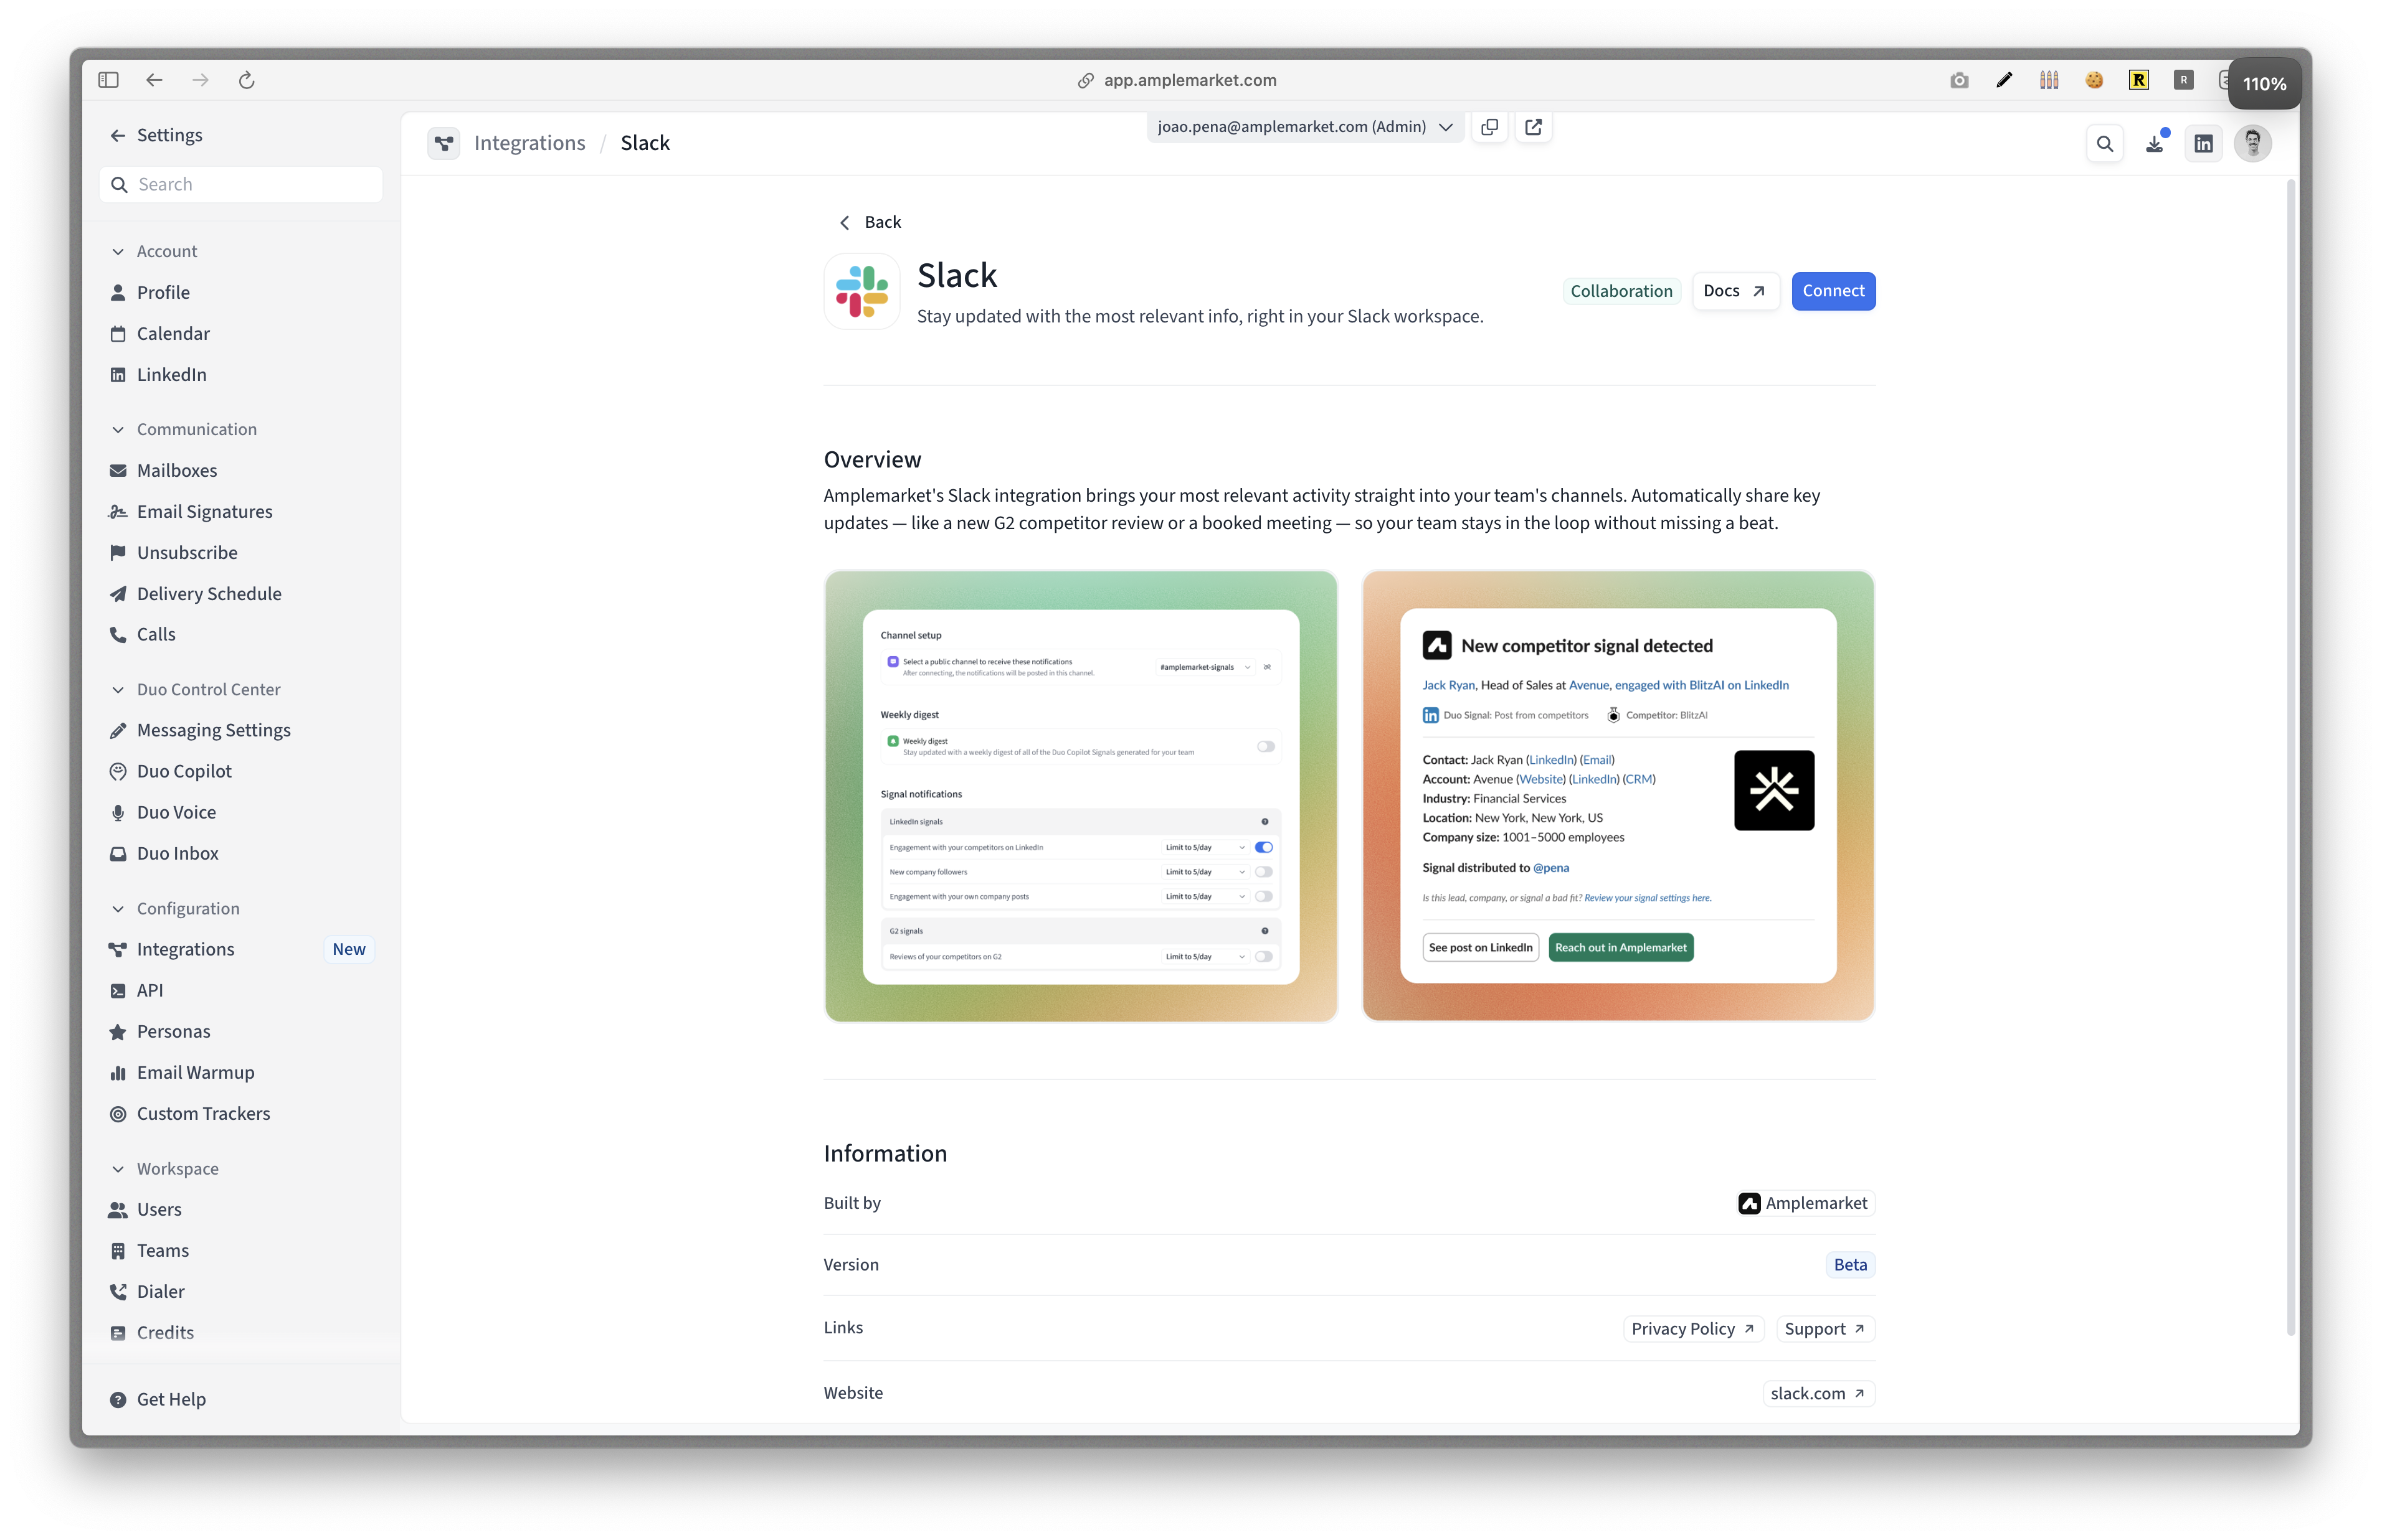Click the copy icon beside account selector
This screenshot has height=1540, width=2382.
click(1489, 127)
